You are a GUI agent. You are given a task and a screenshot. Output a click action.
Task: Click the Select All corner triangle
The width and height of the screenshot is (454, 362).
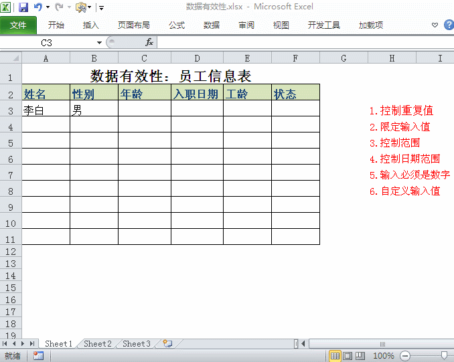[x=11, y=58]
